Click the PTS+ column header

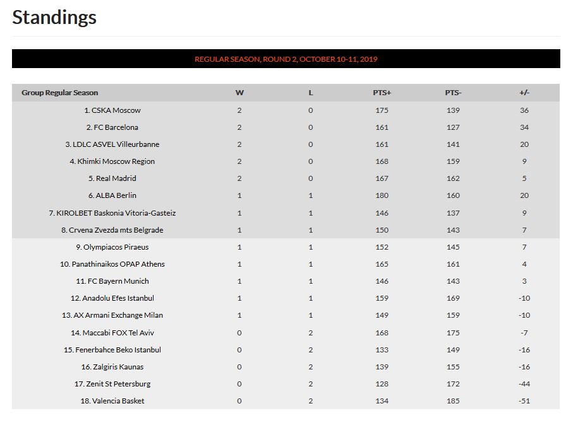click(382, 93)
